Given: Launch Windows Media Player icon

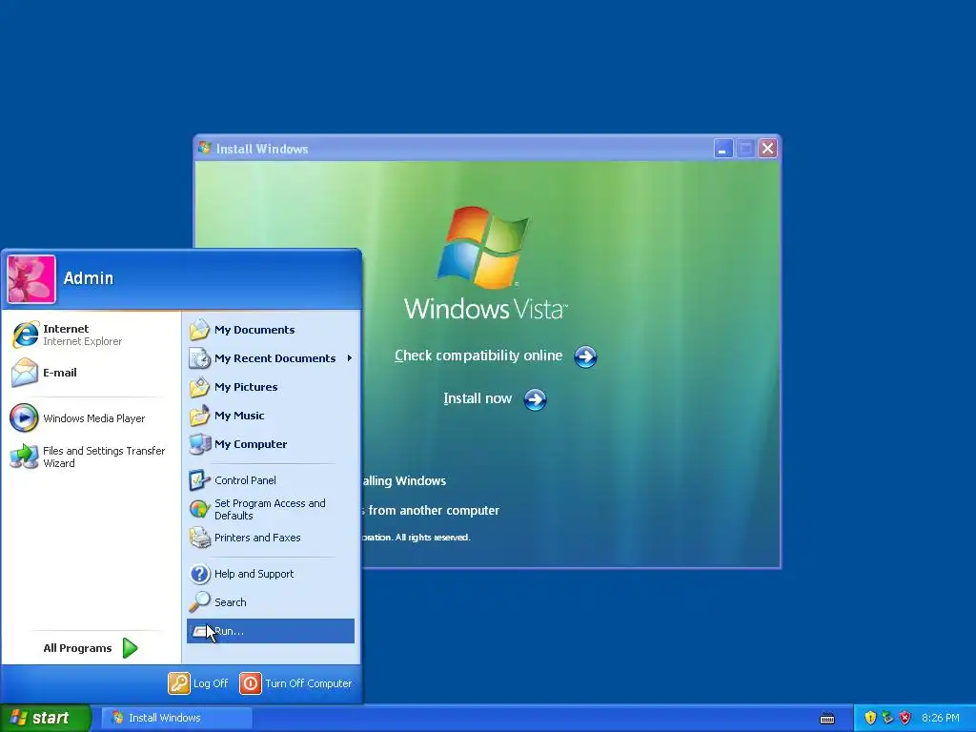Looking at the screenshot, I should pos(24,418).
